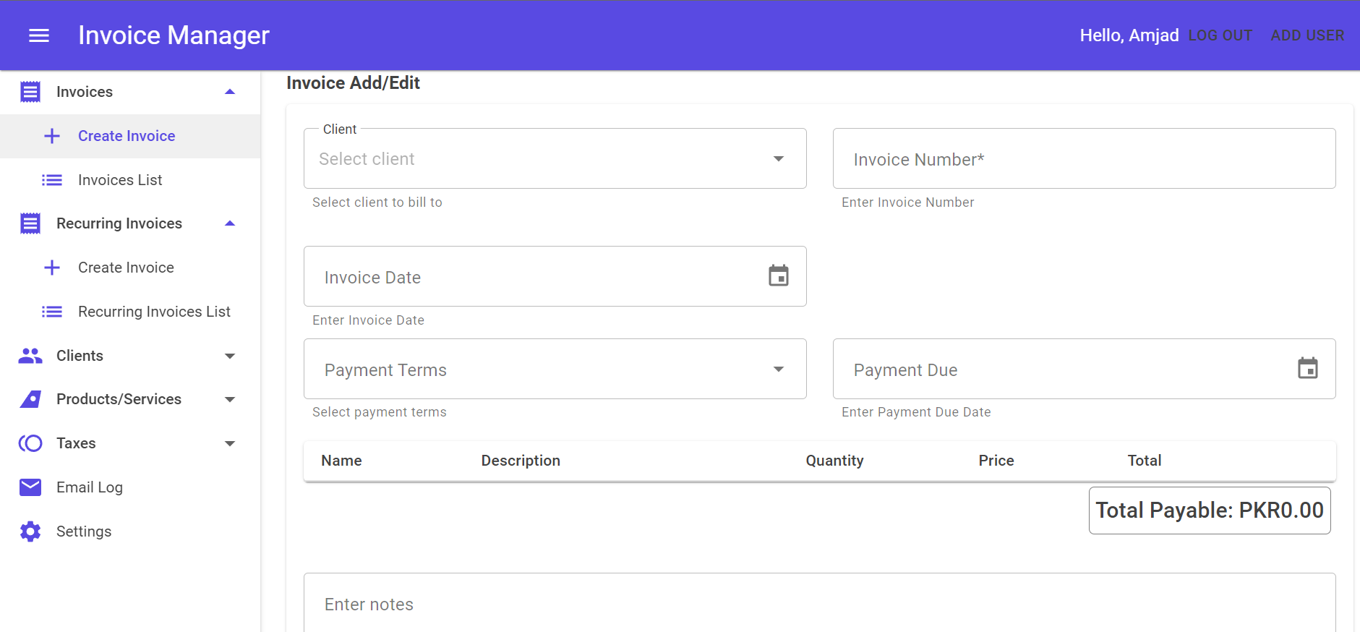Open the hamburger navigation menu
This screenshot has height=632, width=1360.
39,35
